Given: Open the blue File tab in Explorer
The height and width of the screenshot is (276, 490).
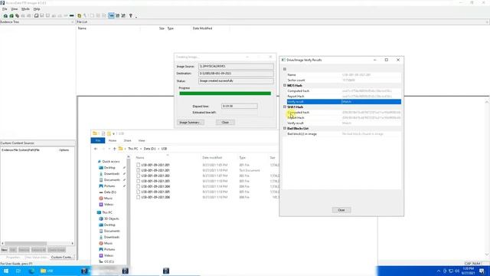Looking at the screenshot, I should [98, 140].
